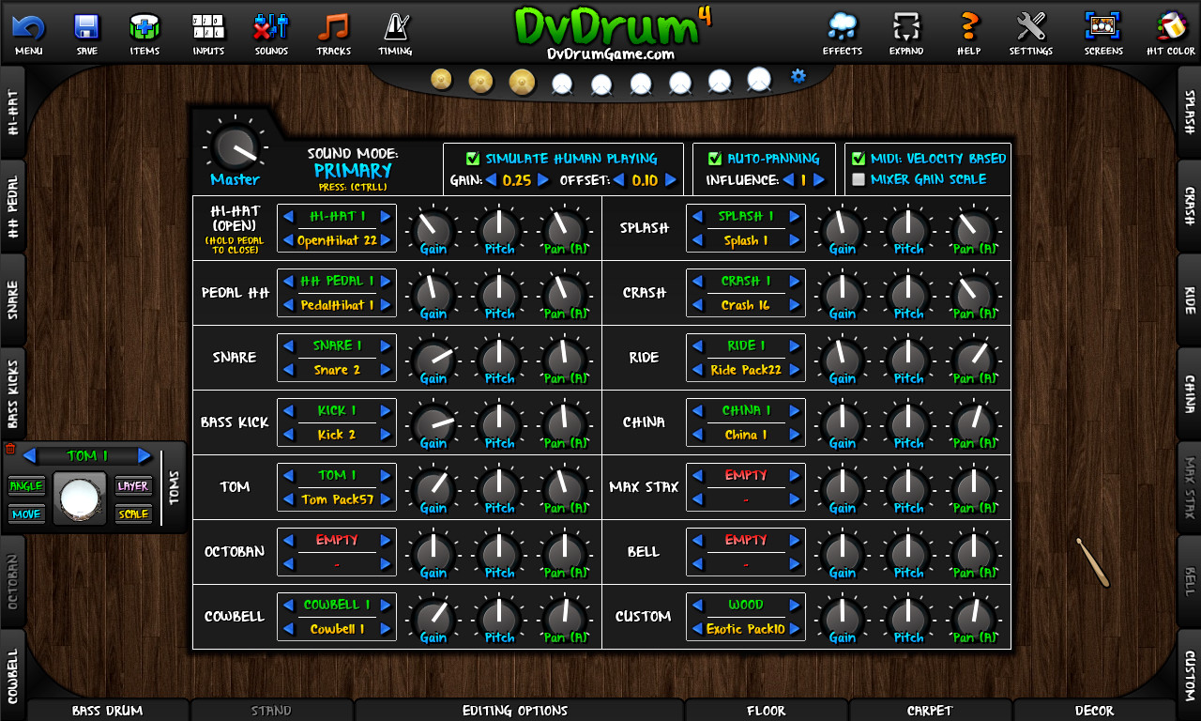Click the gear icon beside the drum kit
The height and width of the screenshot is (721, 1201).
(x=797, y=77)
